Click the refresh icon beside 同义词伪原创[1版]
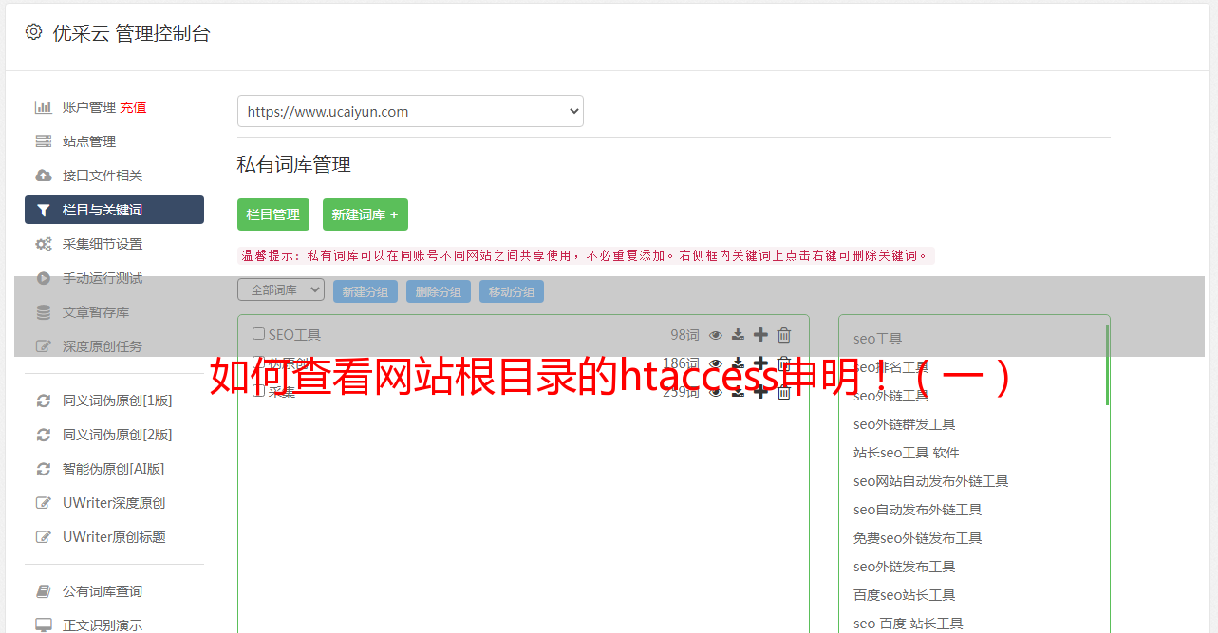 43,400
